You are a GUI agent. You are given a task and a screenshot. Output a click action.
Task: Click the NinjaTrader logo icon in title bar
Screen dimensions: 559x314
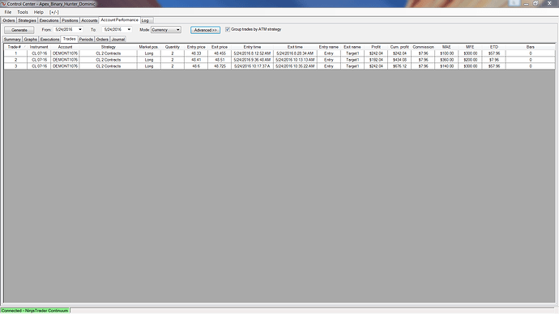point(3,4)
